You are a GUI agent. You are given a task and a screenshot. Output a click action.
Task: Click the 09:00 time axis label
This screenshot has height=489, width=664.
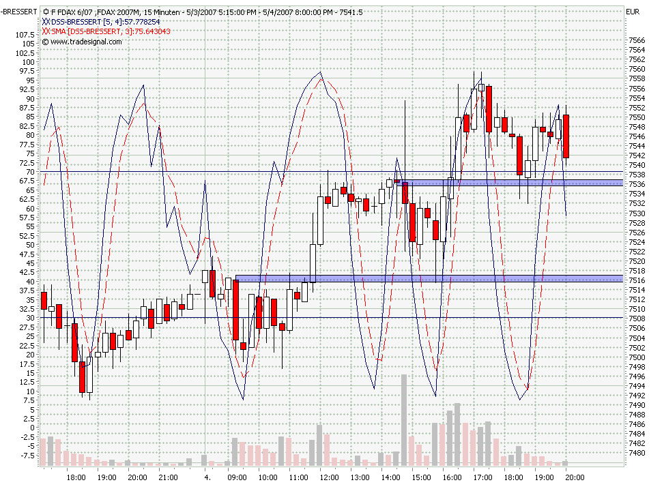coord(237,477)
